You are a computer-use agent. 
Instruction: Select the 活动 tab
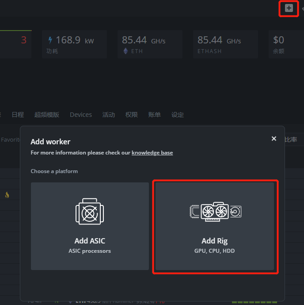coord(109,115)
